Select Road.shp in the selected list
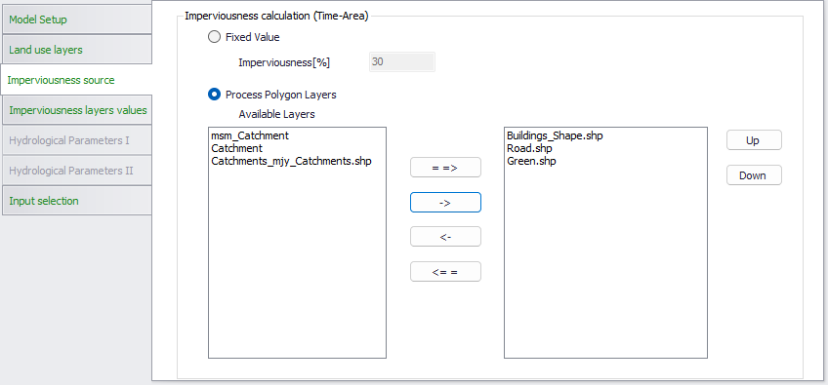 tap(529, 148)
